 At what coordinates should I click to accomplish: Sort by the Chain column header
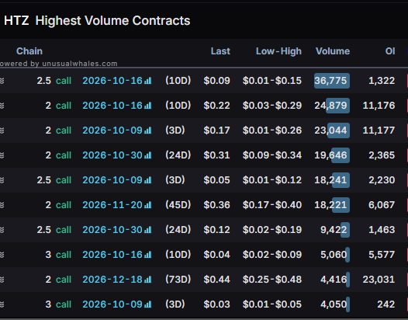pos(29,51)
